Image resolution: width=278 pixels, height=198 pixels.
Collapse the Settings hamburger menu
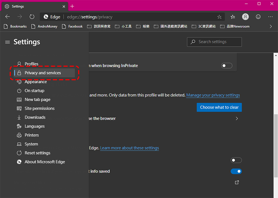click(7, 42)
